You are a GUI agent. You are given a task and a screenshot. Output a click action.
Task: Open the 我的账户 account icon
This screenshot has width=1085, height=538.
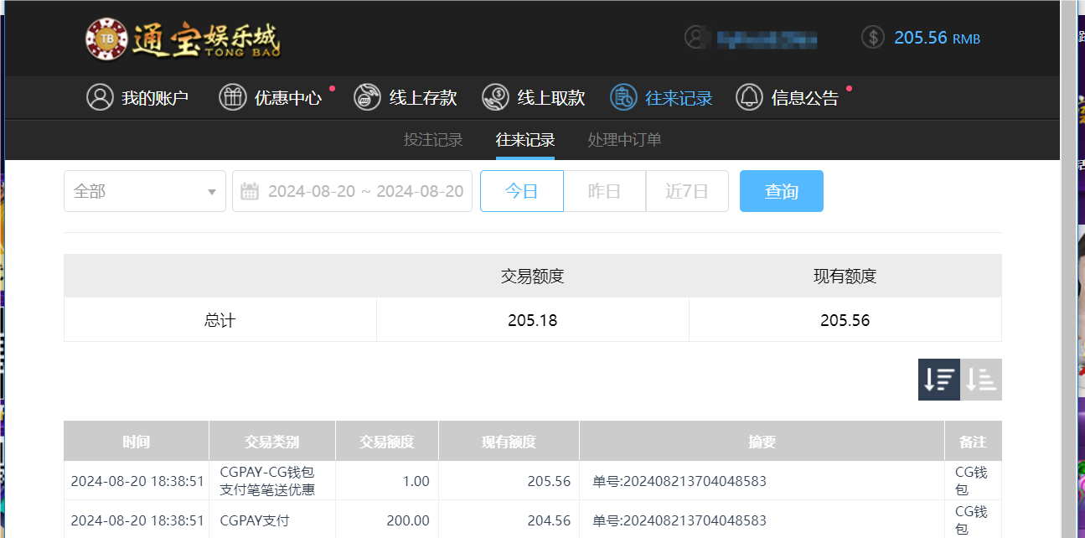[x=100, y=96]
